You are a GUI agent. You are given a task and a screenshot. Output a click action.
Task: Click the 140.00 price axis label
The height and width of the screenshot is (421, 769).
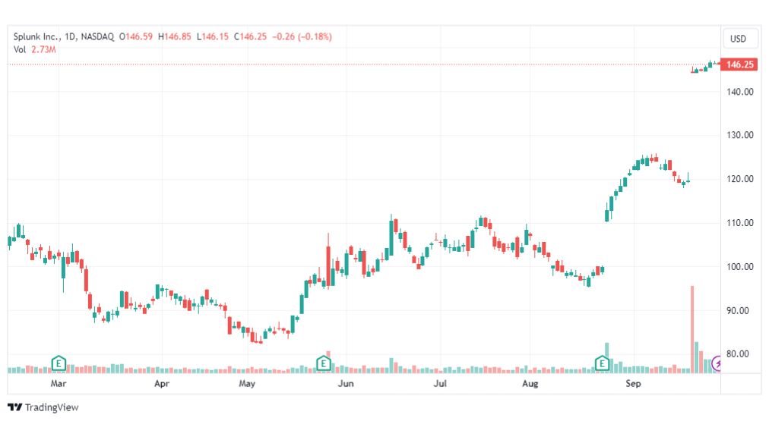tap(740, 92)
